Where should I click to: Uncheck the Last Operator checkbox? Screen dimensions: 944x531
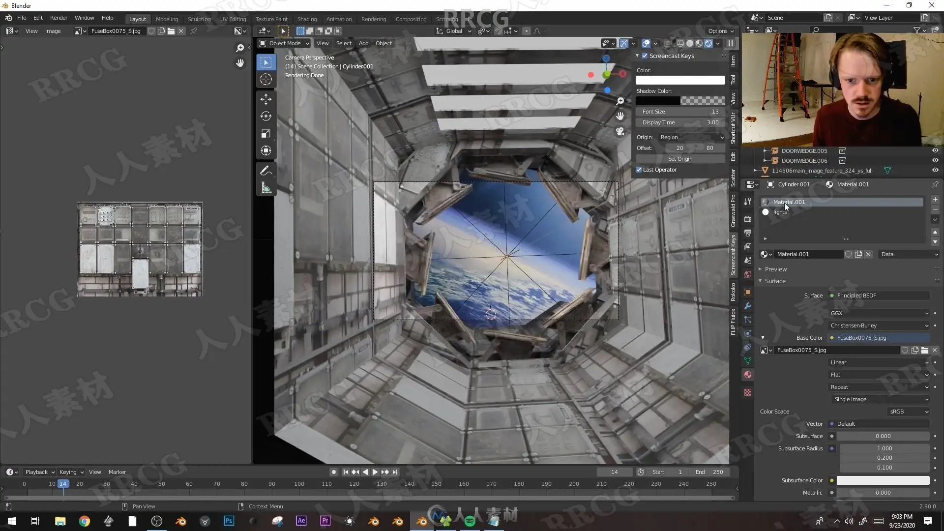point(639,170)
